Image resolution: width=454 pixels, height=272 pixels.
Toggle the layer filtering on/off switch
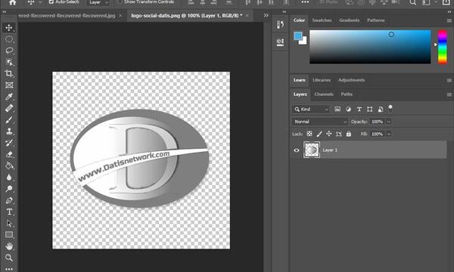[390, 108]
